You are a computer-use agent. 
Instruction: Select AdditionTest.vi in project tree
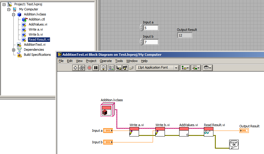[x=35, y=45]
